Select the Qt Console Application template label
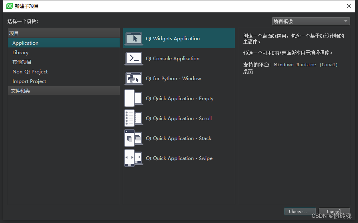The width and height of the screenshot is (358, 223). pyautogui.click(x=173, y=59)
